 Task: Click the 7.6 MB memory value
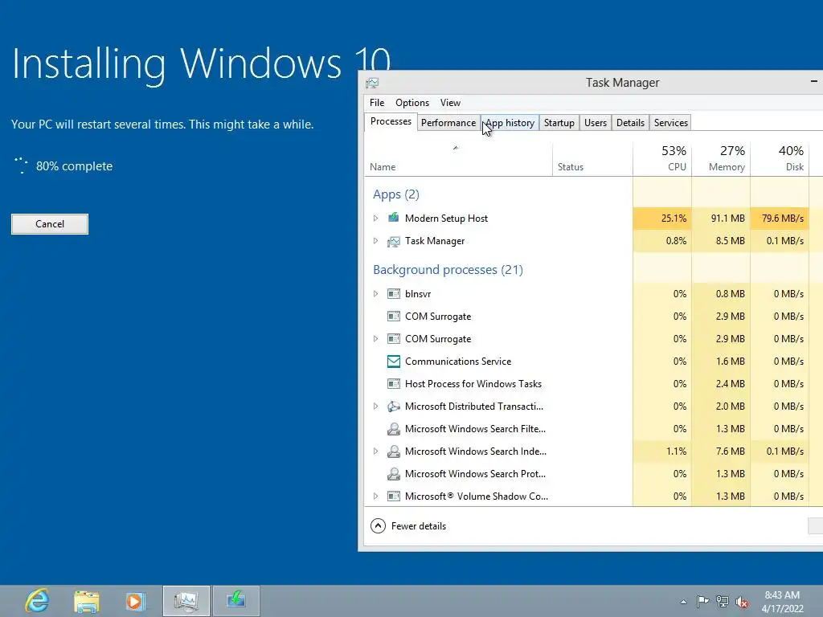click(730, 452)
